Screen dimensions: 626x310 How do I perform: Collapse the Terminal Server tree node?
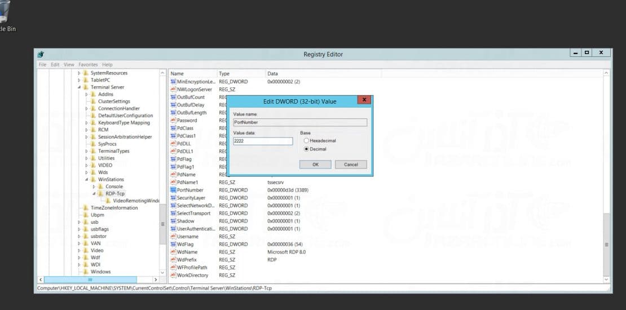pos(79,87)
